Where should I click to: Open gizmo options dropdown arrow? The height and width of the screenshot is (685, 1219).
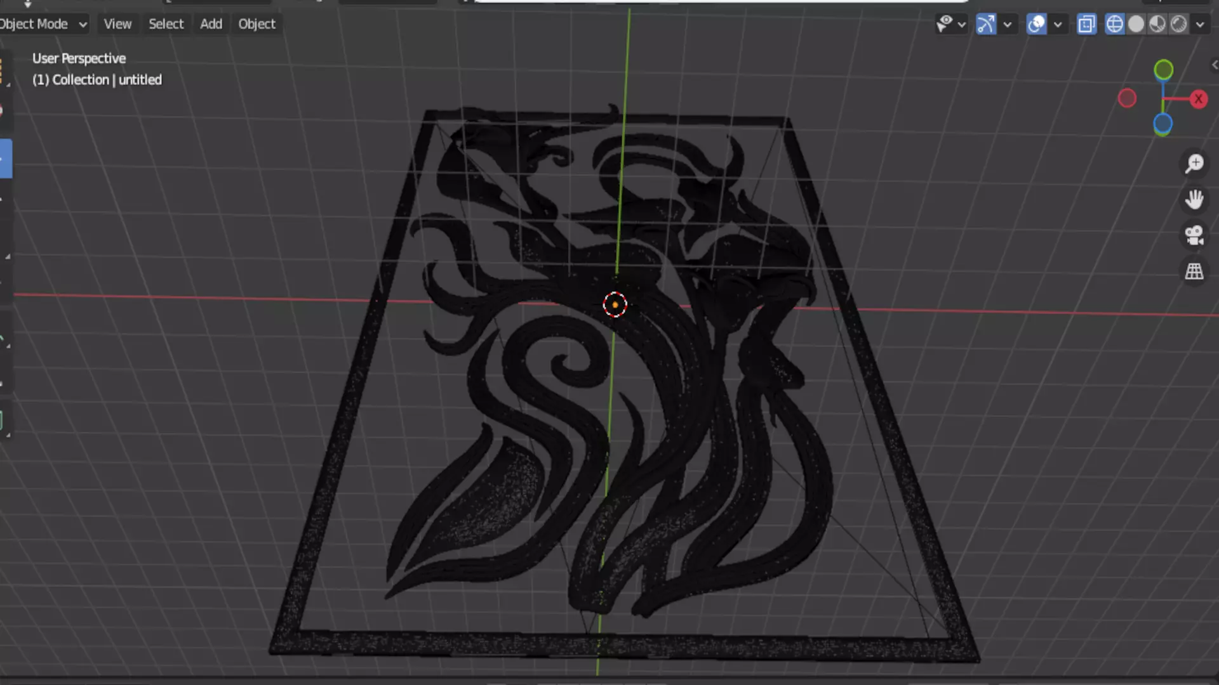[x=1008, y=24]
